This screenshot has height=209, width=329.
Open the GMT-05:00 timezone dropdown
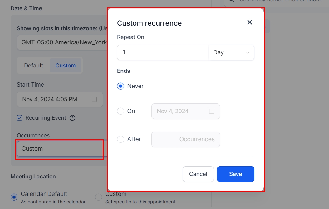click(x=62, y=42)
